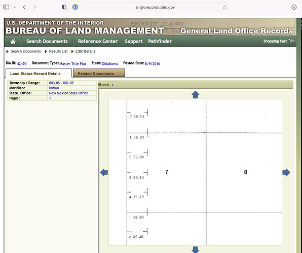Click General Land Office Records banner title

pyautogui.click(x=237, y=31)
